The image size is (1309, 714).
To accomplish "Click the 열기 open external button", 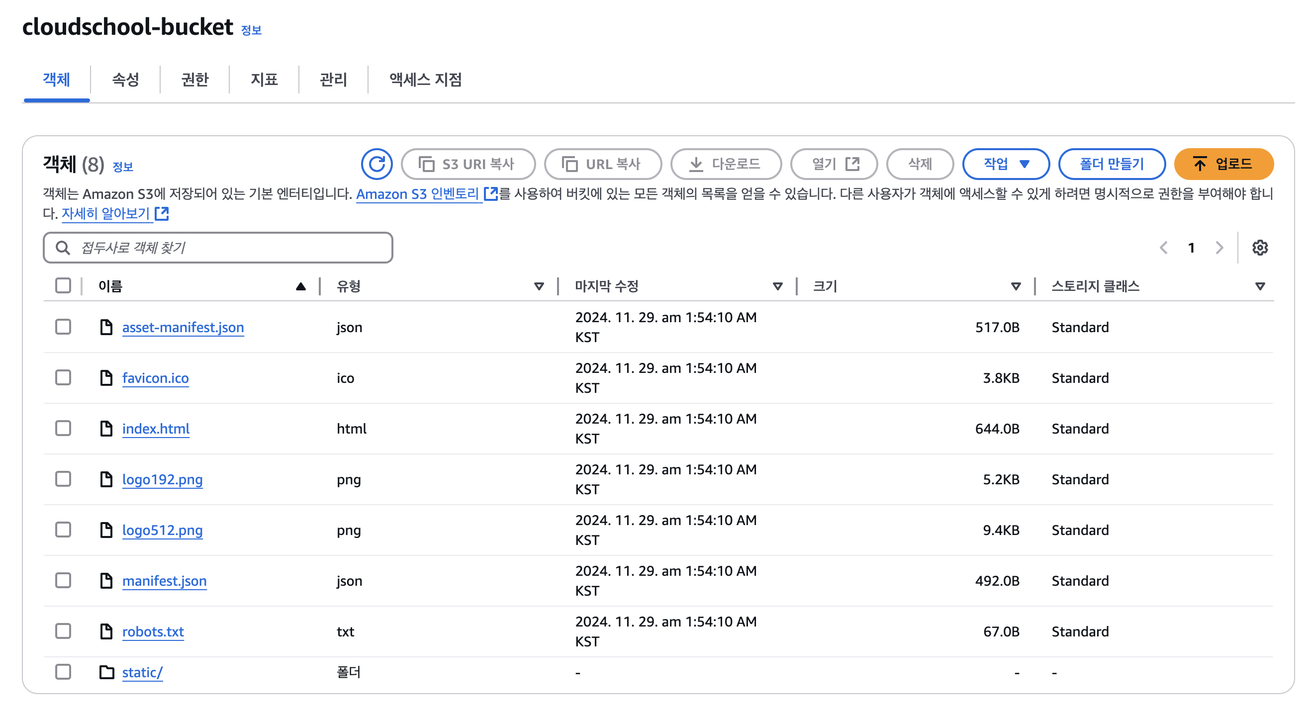I will (834, 164).
